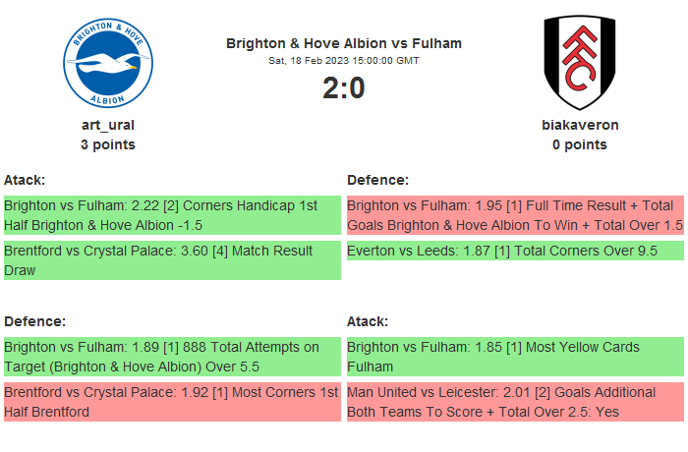688x452 pixels.
Task: Click the match date, Sat 18 Feb 2023
Action: coord(344,61)
